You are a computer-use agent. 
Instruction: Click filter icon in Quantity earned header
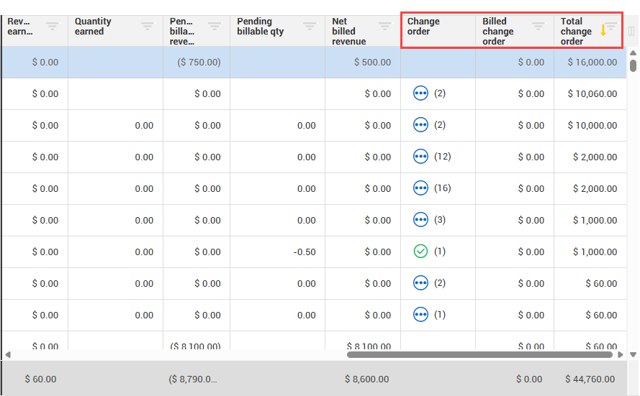click(x=148, y=27)
